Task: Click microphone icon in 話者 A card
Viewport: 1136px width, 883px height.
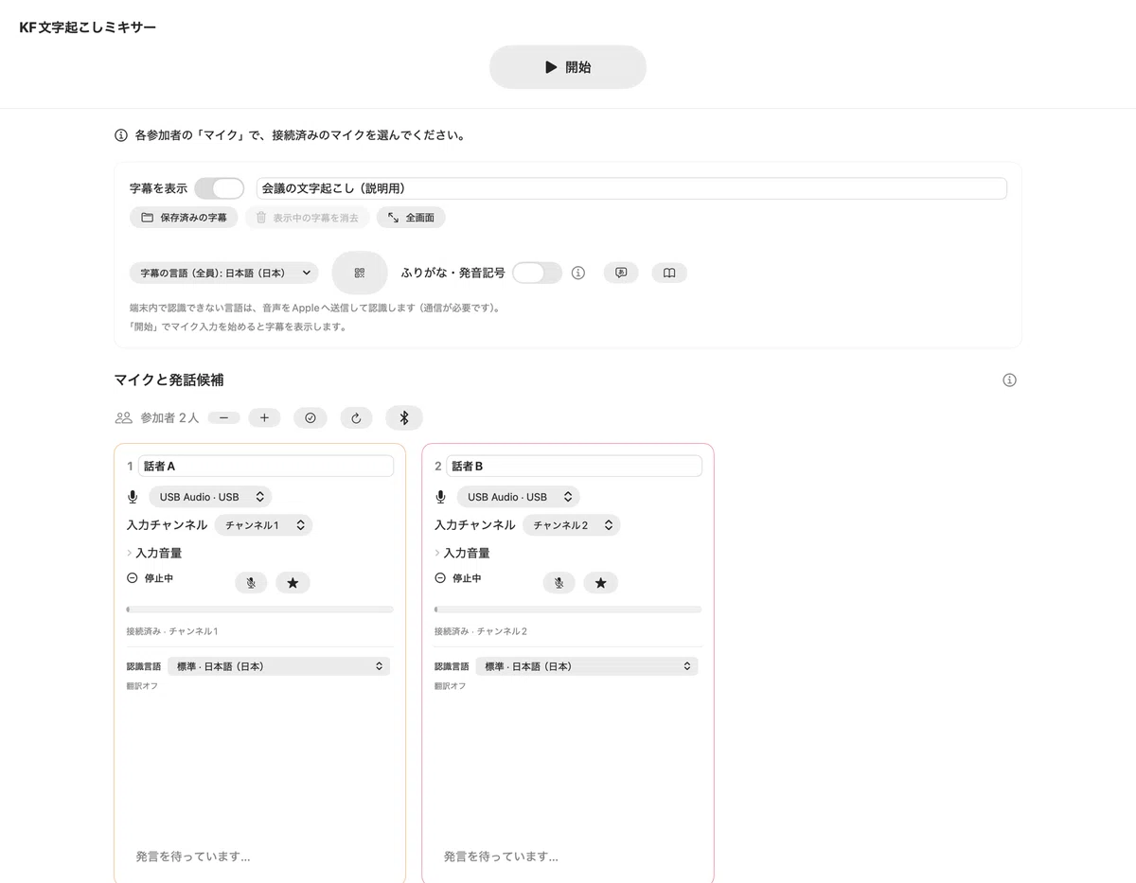Action: (133, 497)
